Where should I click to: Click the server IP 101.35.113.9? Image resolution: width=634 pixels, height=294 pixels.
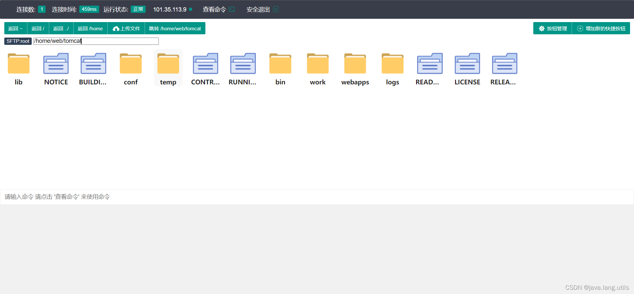tap(170, 9)
